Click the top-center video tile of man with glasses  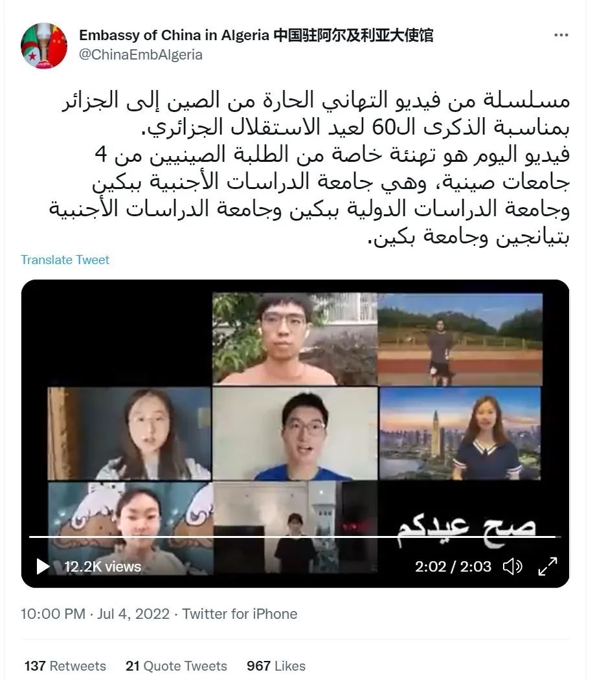click(x=295, y=339)
